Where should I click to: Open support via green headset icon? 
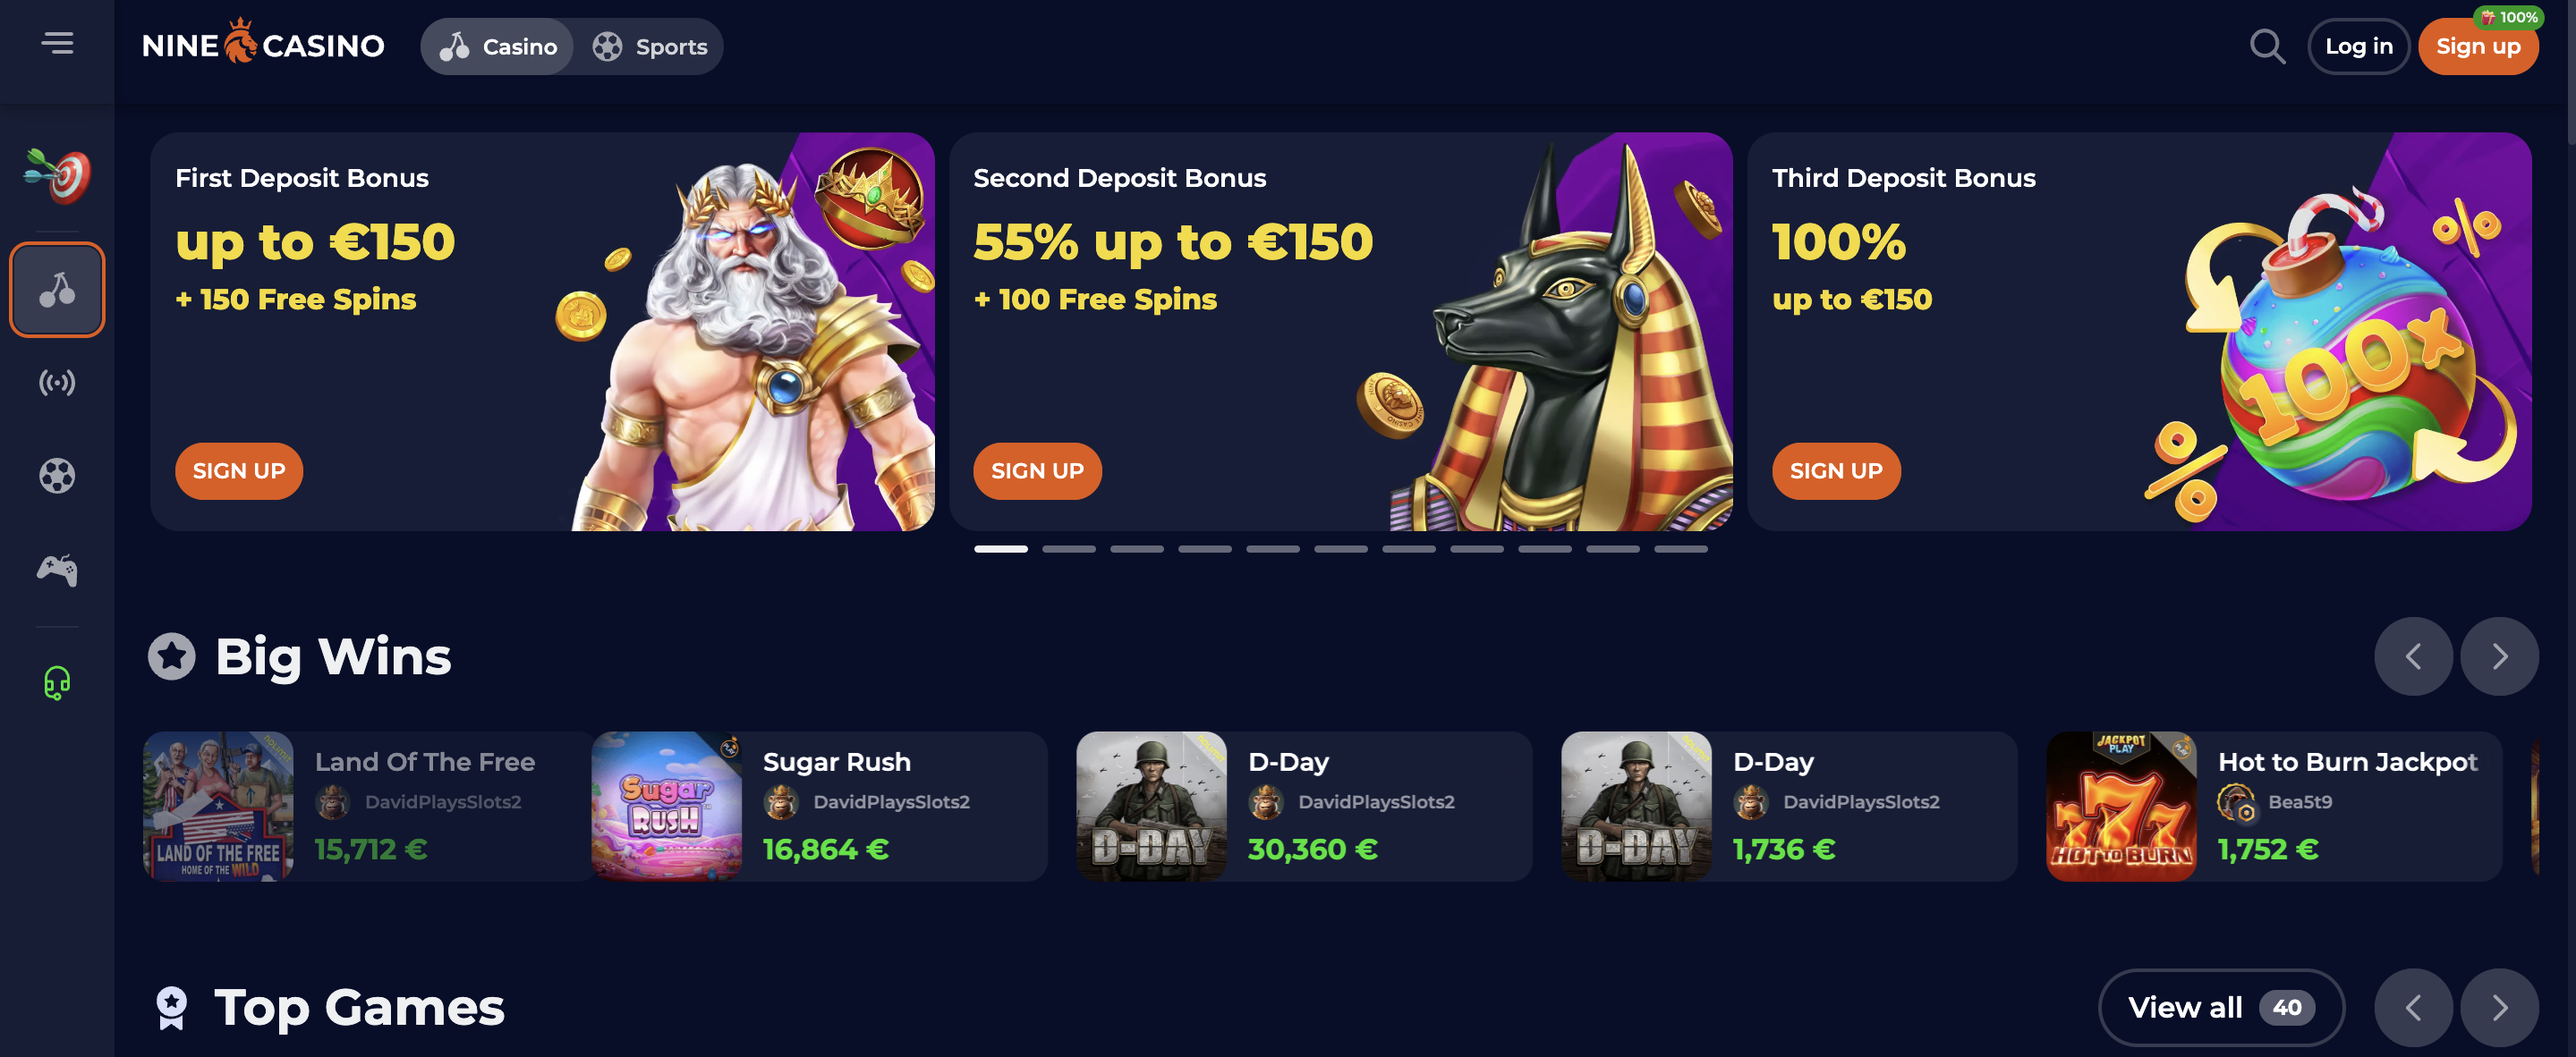[57, 682]
